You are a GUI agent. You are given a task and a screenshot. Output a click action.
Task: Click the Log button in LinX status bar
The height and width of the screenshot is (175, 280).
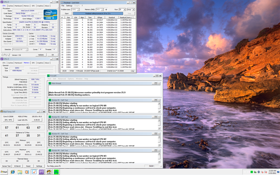click(133, 71)
